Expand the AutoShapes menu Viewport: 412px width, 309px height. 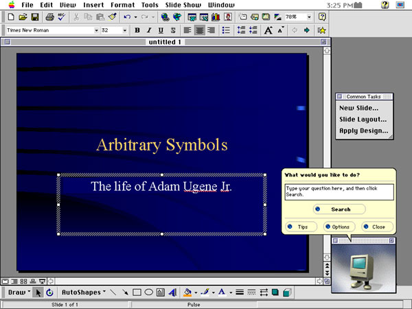point(84,292)
